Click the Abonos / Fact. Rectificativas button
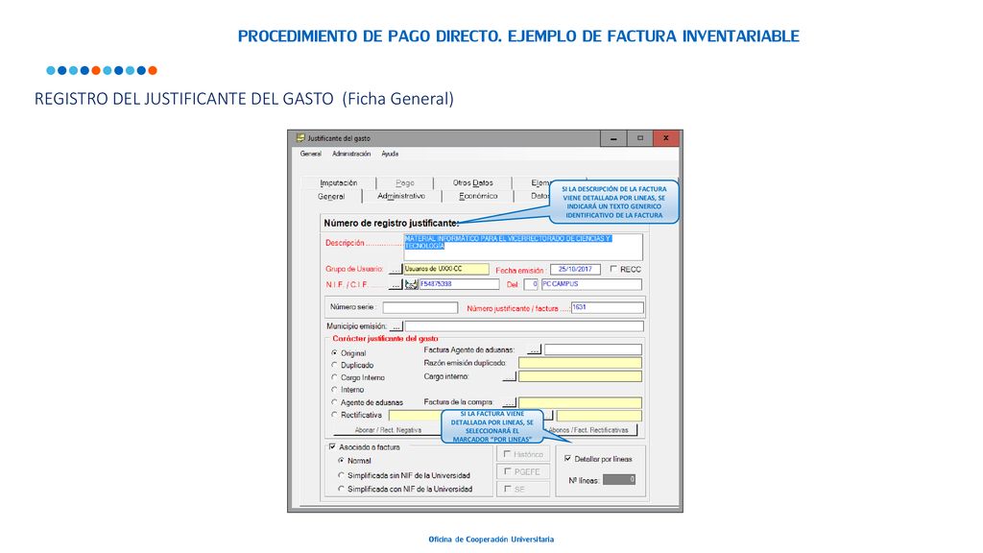The height and width of the screenshot is (553, 983). 589,430
